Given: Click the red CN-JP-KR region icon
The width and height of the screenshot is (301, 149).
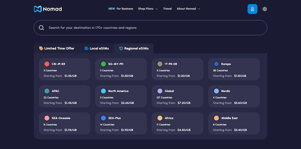Looking at the screenshot, I should [47, 64].
